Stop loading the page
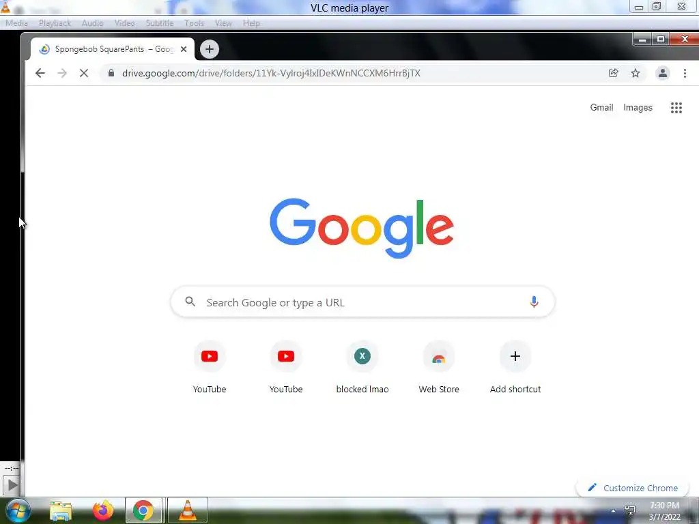 coord(84,73)
